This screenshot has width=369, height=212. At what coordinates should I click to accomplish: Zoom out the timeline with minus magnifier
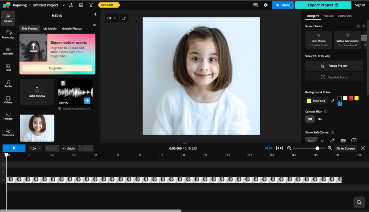point(289,148)
